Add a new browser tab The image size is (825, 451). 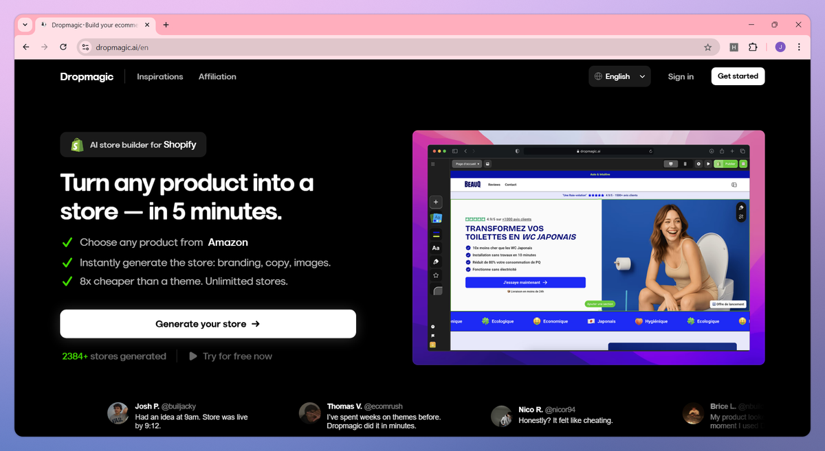[166, 25]
